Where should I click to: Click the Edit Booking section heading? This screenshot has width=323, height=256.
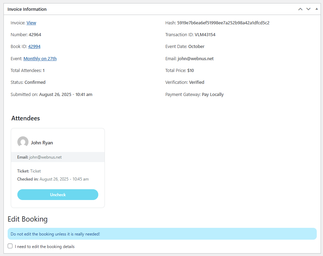tap(27, 219)
